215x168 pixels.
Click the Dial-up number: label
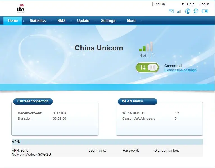(x=167, y=151)
